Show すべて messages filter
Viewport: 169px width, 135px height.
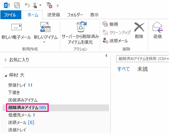(123, 69)
